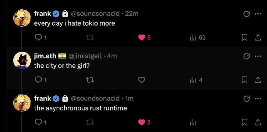Screen dimensions: 267x132
Task: Like jim.eth's "the city or the girl?" reply
Action: tap(142, 80)
